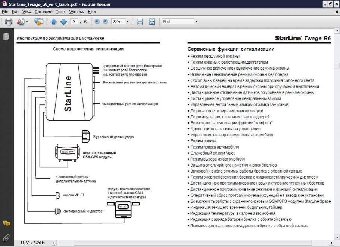This screenshot has width=340, height=247.
Task: Show the Pages navigation panel
Action: 6,36
